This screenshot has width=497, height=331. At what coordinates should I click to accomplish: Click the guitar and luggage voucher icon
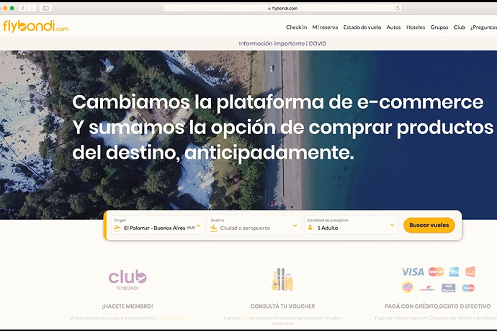click(x=282, y=280)
